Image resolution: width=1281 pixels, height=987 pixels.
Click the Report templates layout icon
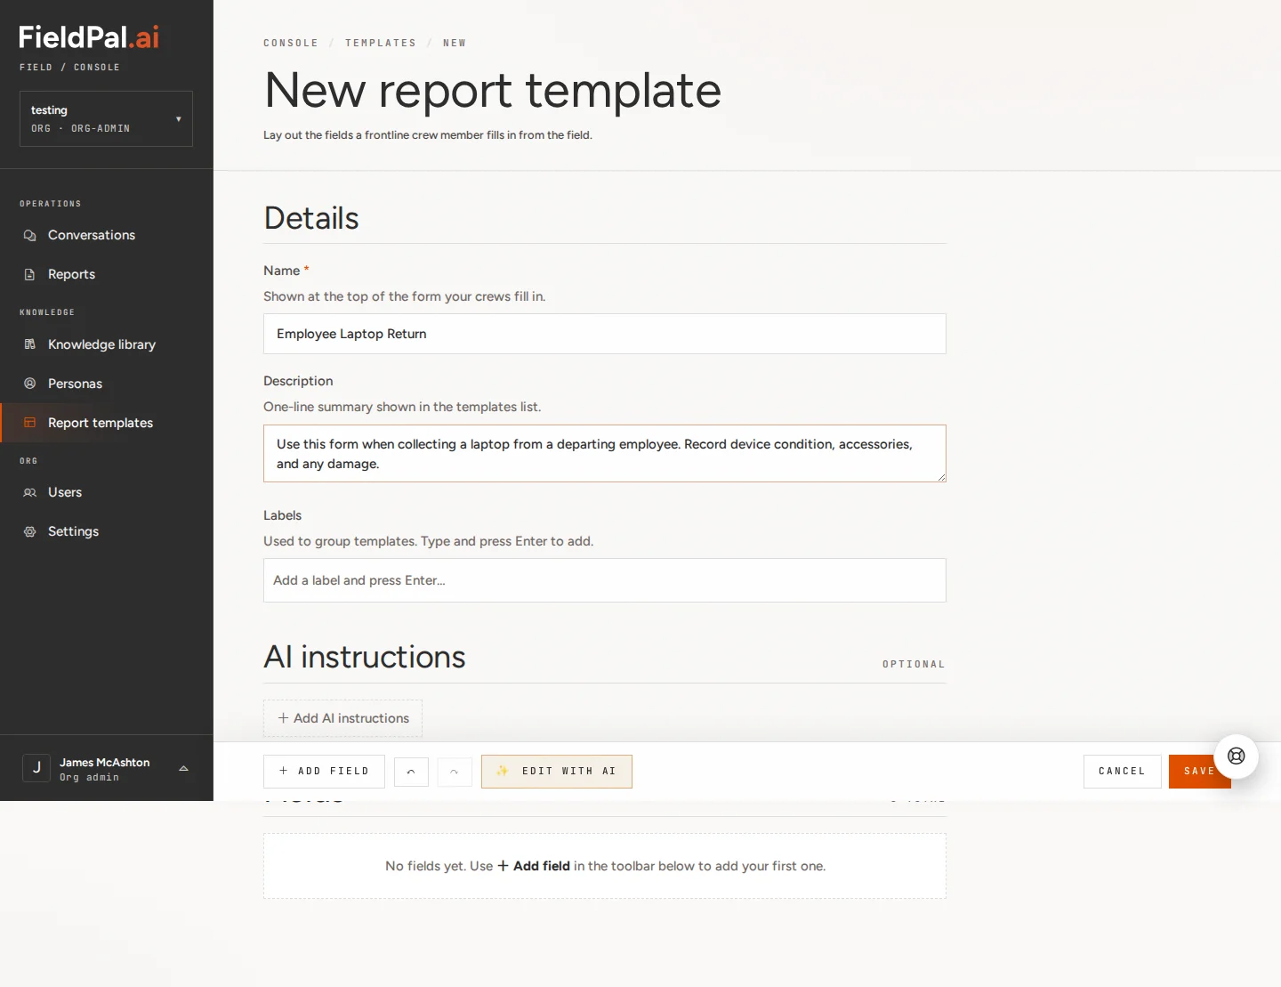point(29,423)
